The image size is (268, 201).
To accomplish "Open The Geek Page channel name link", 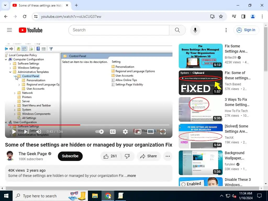I will coord(33,154).
